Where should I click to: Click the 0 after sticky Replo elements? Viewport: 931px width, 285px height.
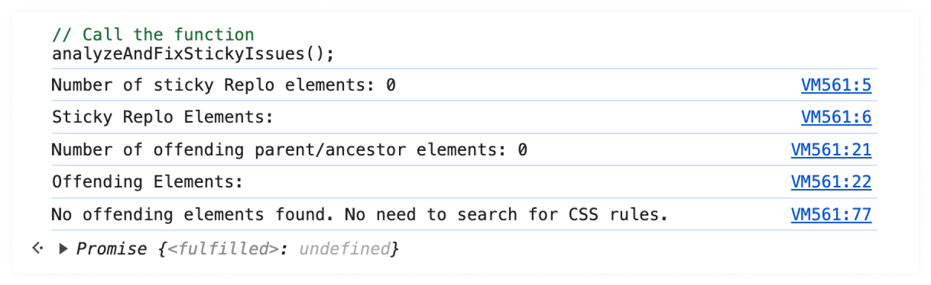tap(390, 85)
